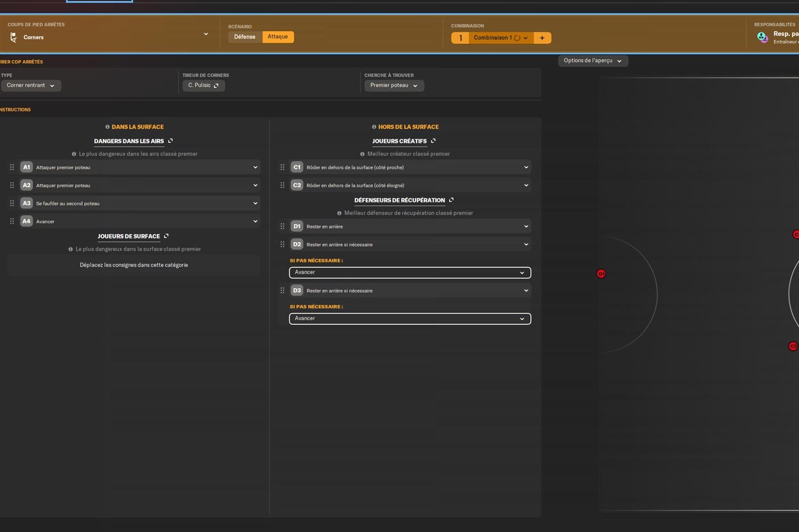This screenshot has width=799, height=532.
Task: Select combination number 1 tab
Action: 460,38
